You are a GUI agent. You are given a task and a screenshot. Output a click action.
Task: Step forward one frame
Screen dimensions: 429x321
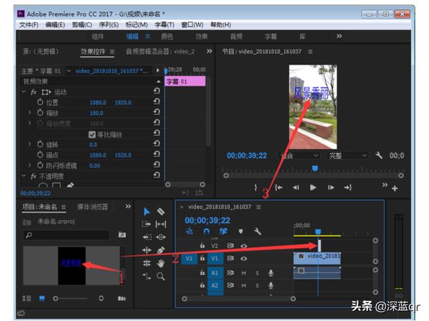click(x=330, y=187)
